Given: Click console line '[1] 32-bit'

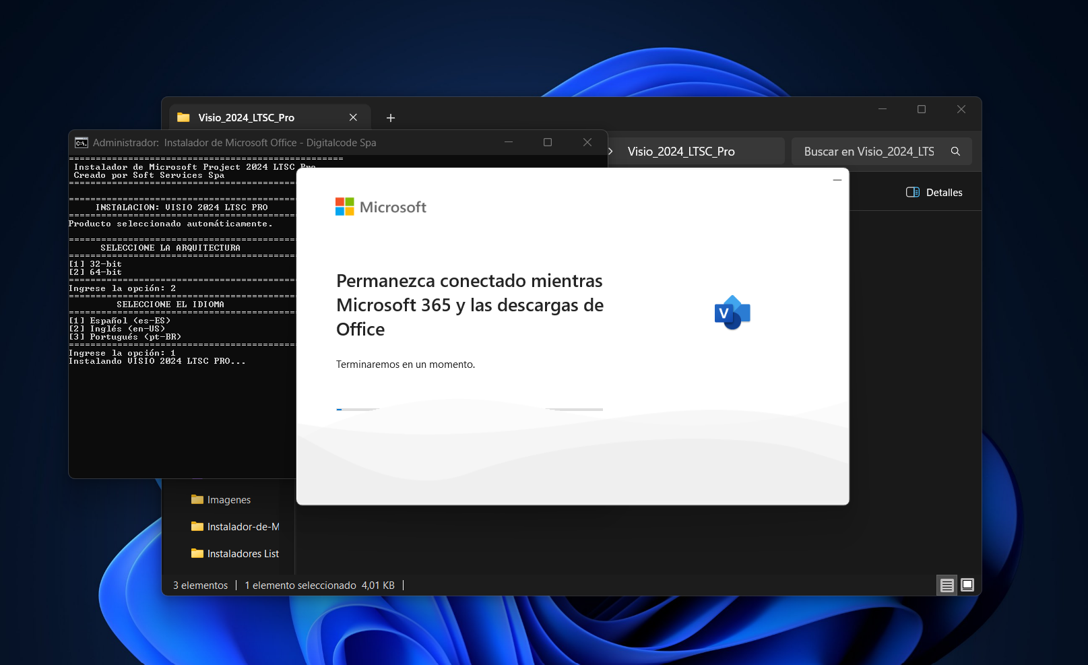Looking at the screenshot, I should (x=95, y=264).
